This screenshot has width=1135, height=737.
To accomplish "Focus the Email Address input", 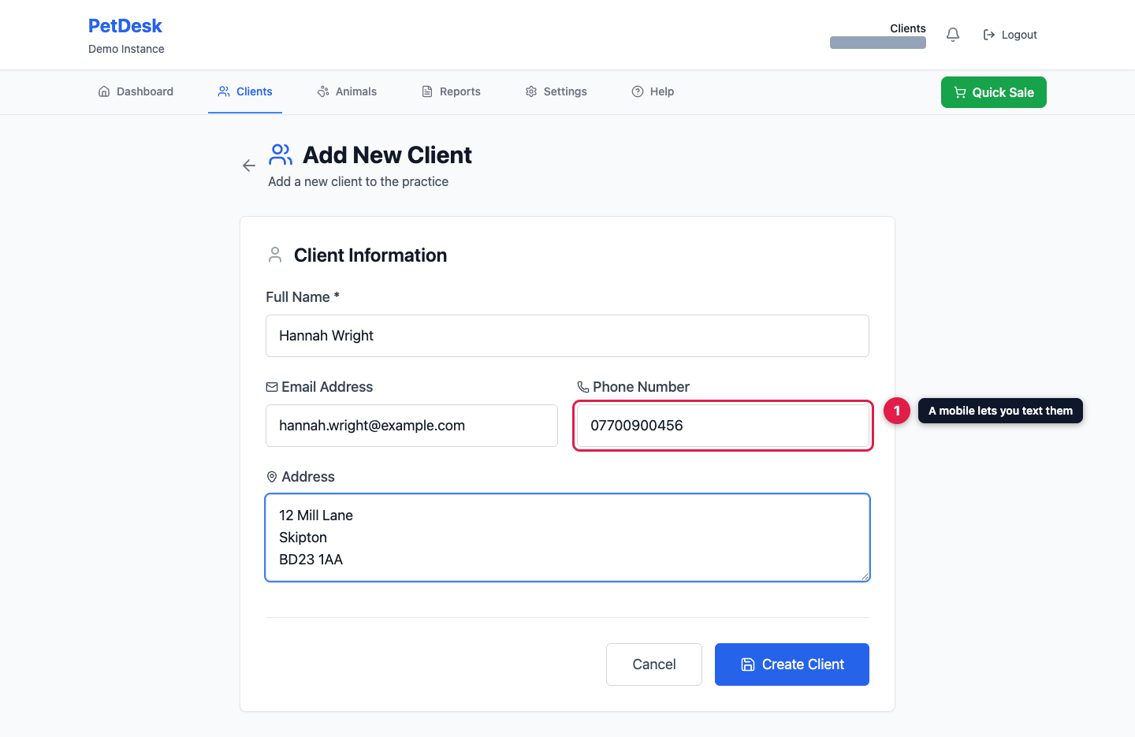I will (411, 426).
